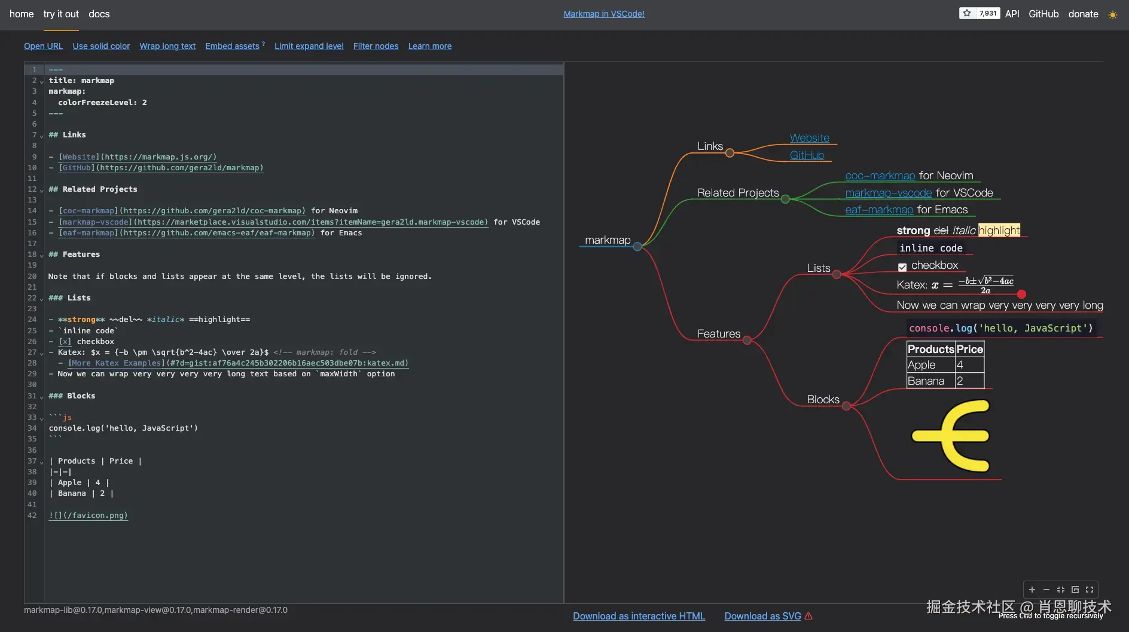Click Download as interactive HTML link
The width and height of the screenshot is (1129, 632).
639,616
